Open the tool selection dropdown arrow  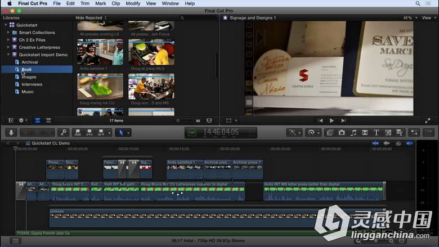click(x=128, y=133)
